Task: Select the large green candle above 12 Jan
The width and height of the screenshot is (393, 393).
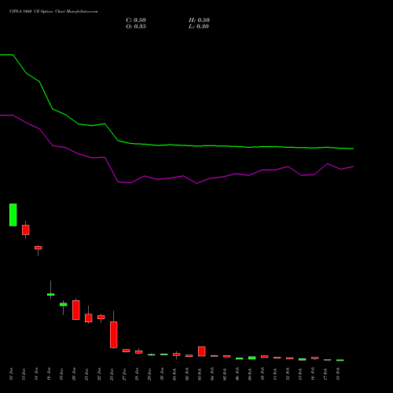Action: click(x=13, y=215)
